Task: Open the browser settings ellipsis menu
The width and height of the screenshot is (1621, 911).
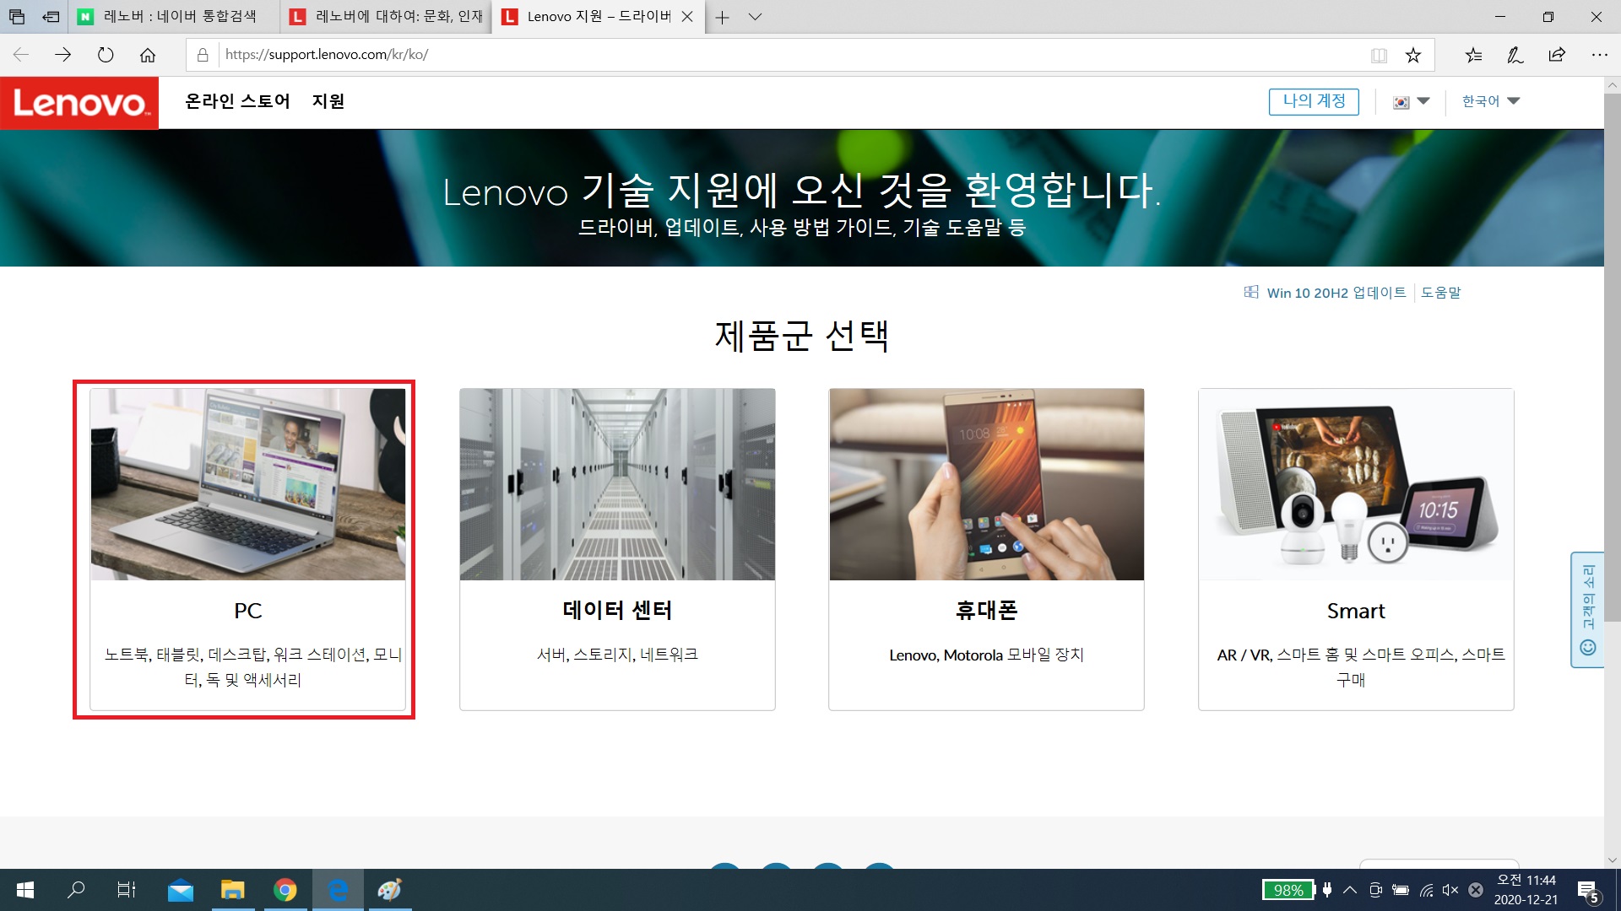Action: coord(1599,55)
